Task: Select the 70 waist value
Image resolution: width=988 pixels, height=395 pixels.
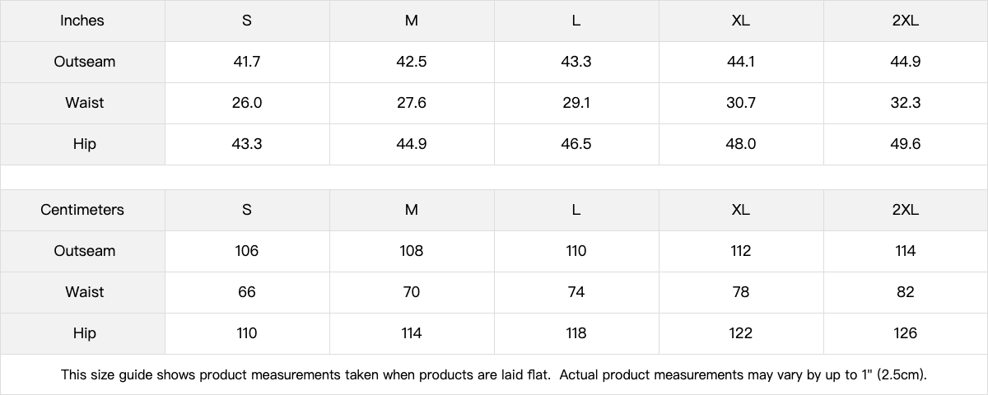Action: (x=412, y=292)
